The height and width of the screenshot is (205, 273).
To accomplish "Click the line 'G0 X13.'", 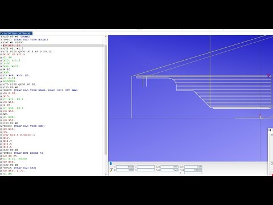I will click(x=9, y=129).
